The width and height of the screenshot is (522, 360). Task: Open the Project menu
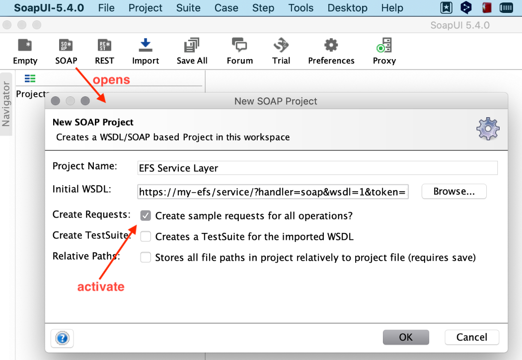(x=146, y=7)
